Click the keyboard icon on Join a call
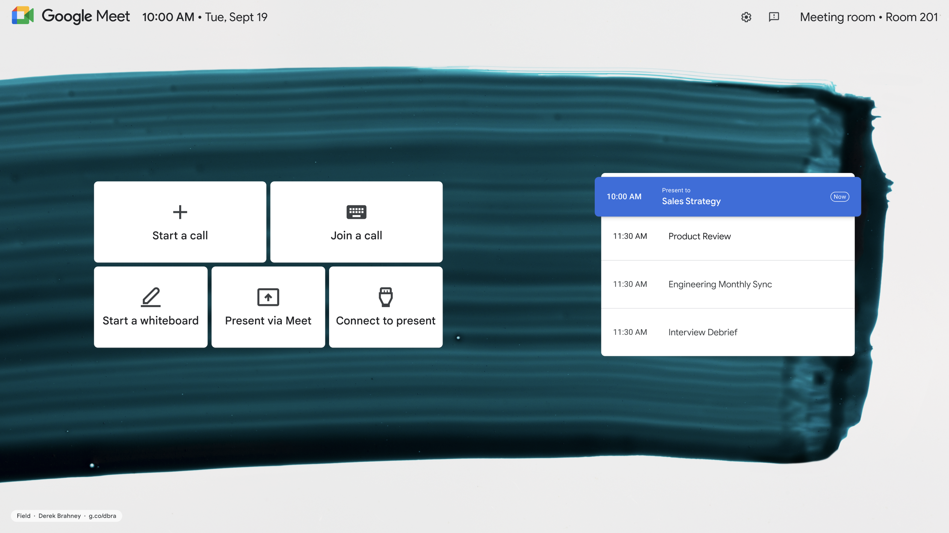The height and width of the screenshot is (533, 949). click(356, 212)
